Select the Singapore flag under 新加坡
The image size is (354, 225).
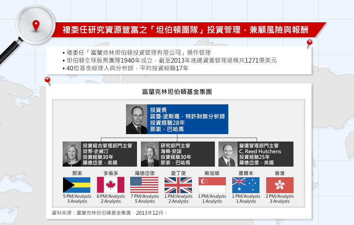212,185
